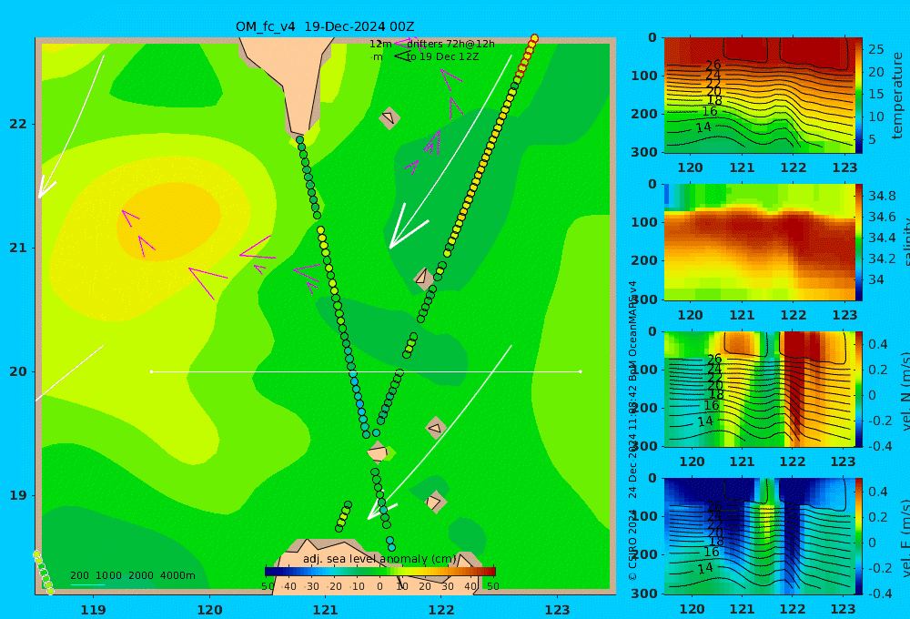Click latitude tick 22 on main map
The image size is (910, 619).
click(x=18, y=125)
